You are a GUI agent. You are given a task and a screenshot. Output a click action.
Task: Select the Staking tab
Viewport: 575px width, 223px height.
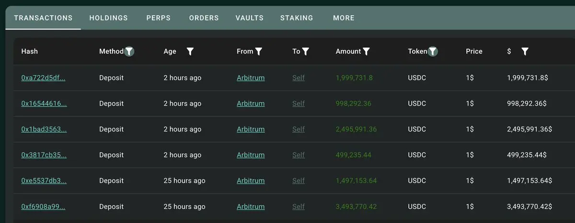click(297, 18)
